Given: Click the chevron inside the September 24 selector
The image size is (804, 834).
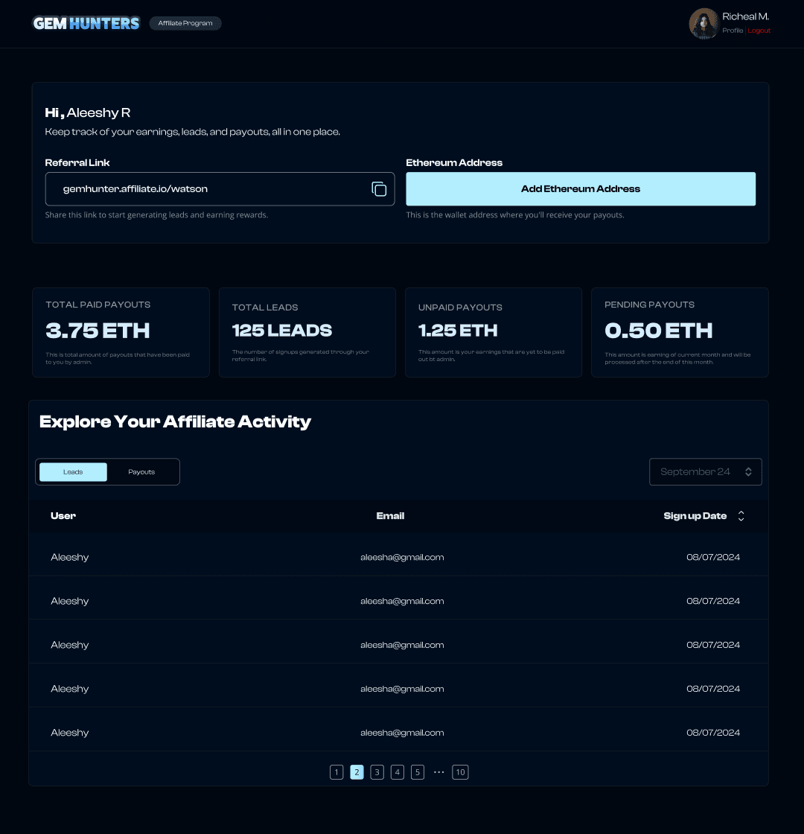Looking at the screenshot, I should pos(748,471).
